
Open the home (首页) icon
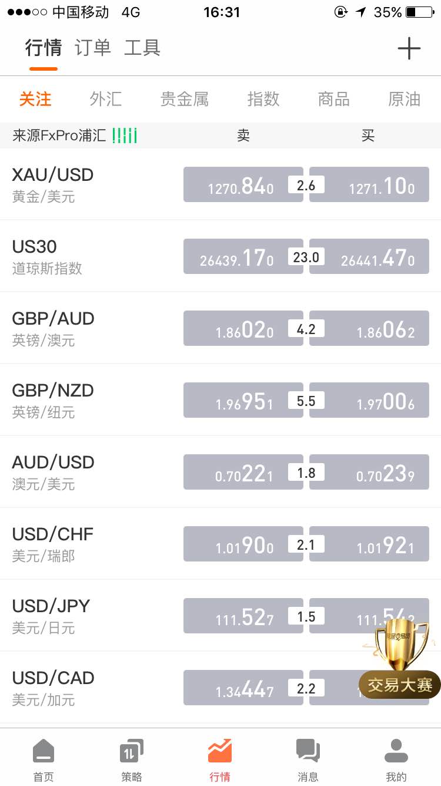44,751
